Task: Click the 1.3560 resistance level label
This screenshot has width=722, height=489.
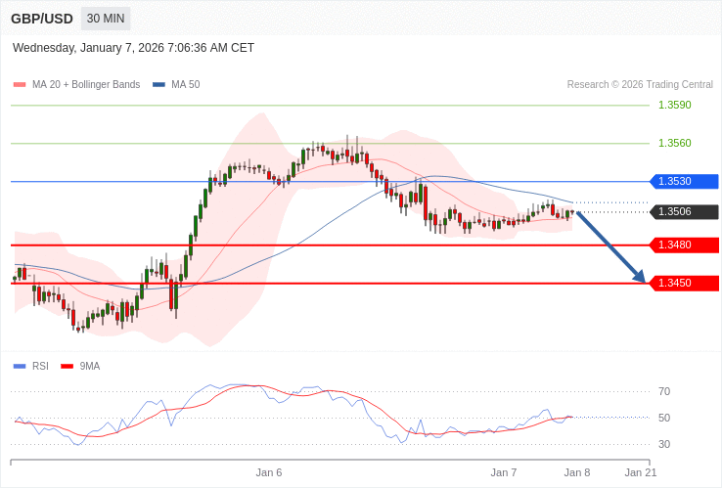Action: [674, 143]
